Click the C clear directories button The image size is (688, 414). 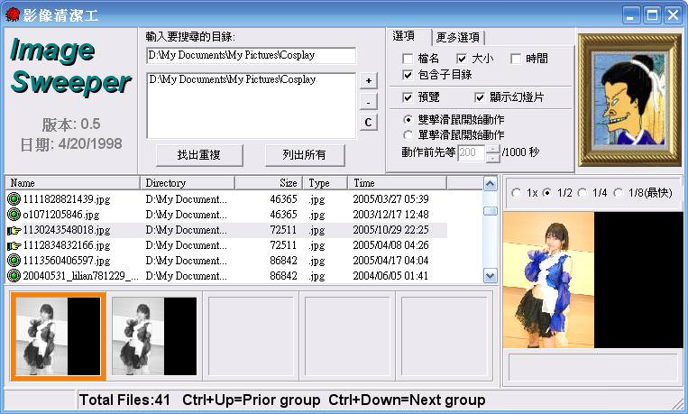[369, 123]
